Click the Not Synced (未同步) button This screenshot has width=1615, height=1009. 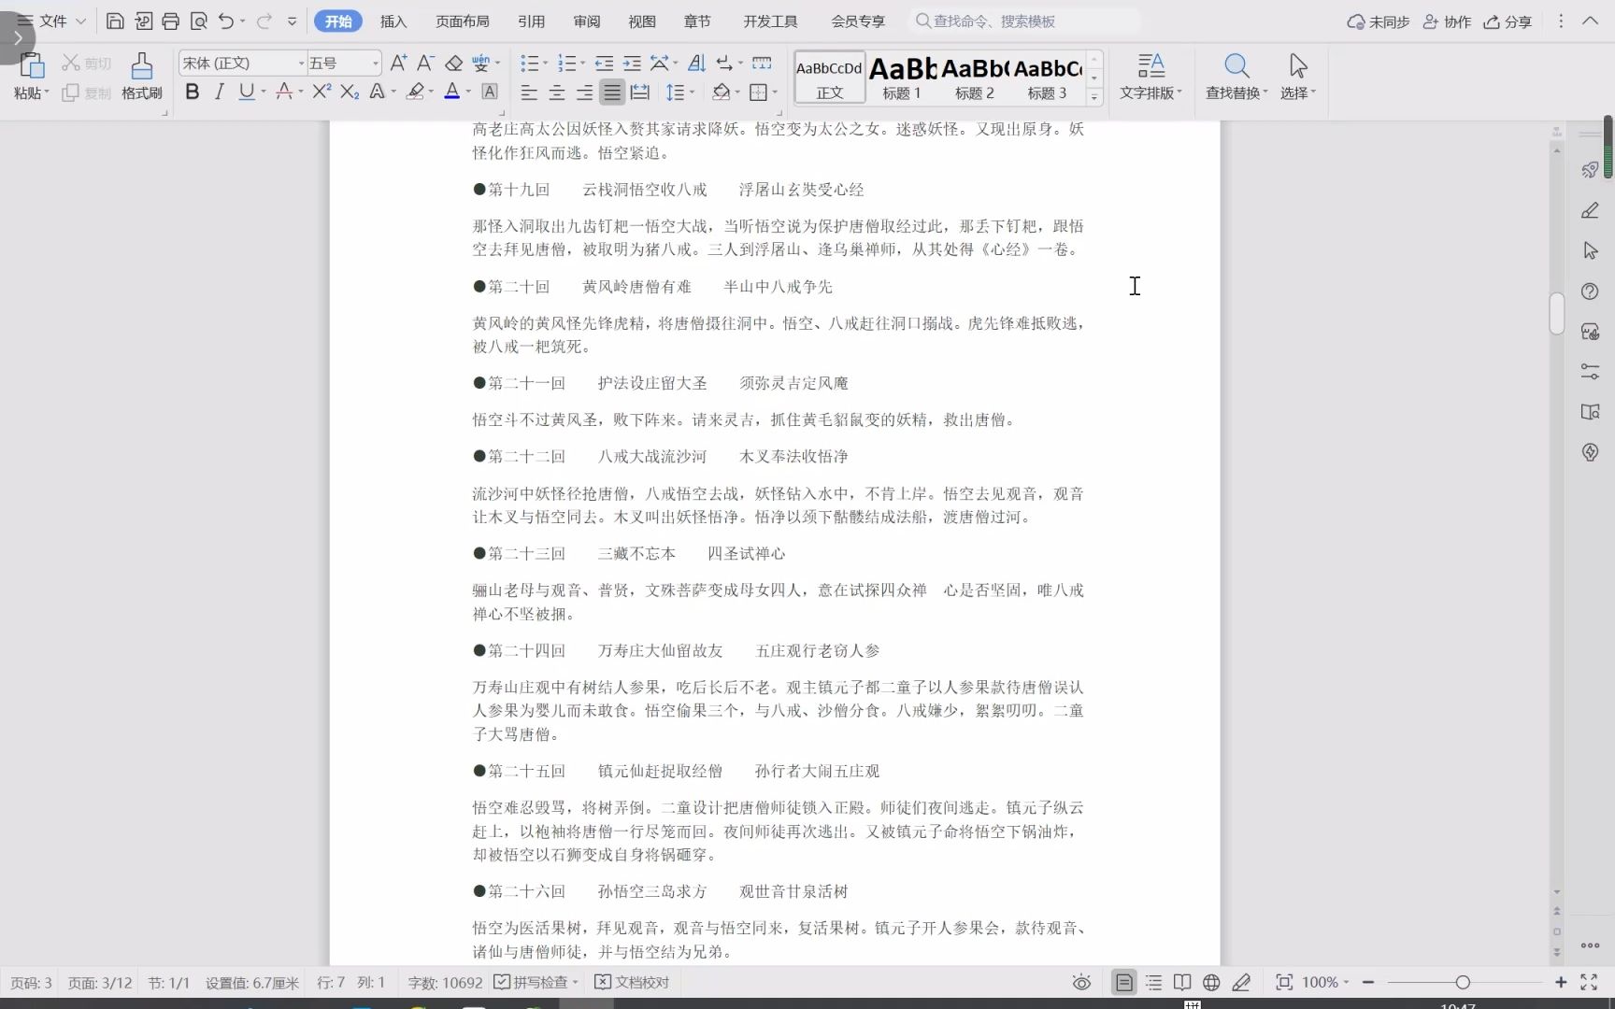1378,21
